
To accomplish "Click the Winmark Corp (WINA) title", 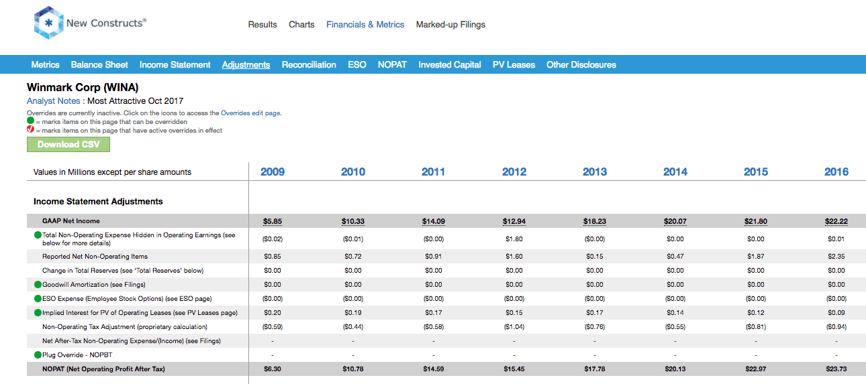I will click(83, 87).
